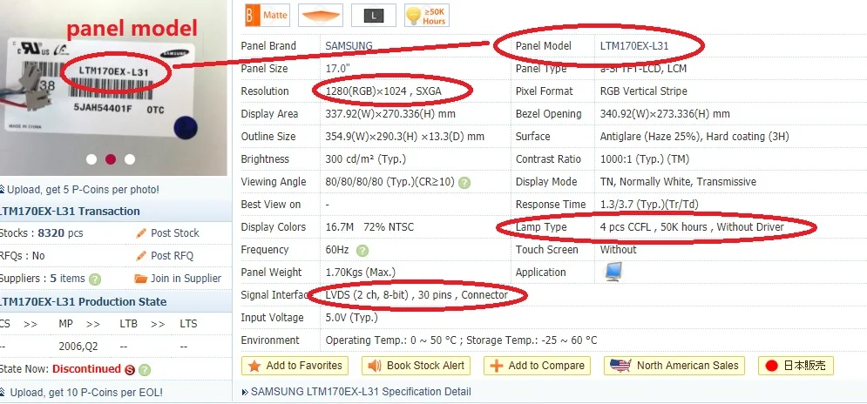Click the Input Voltage value 5.0V (Typ.)

click(x=352, y=318)
